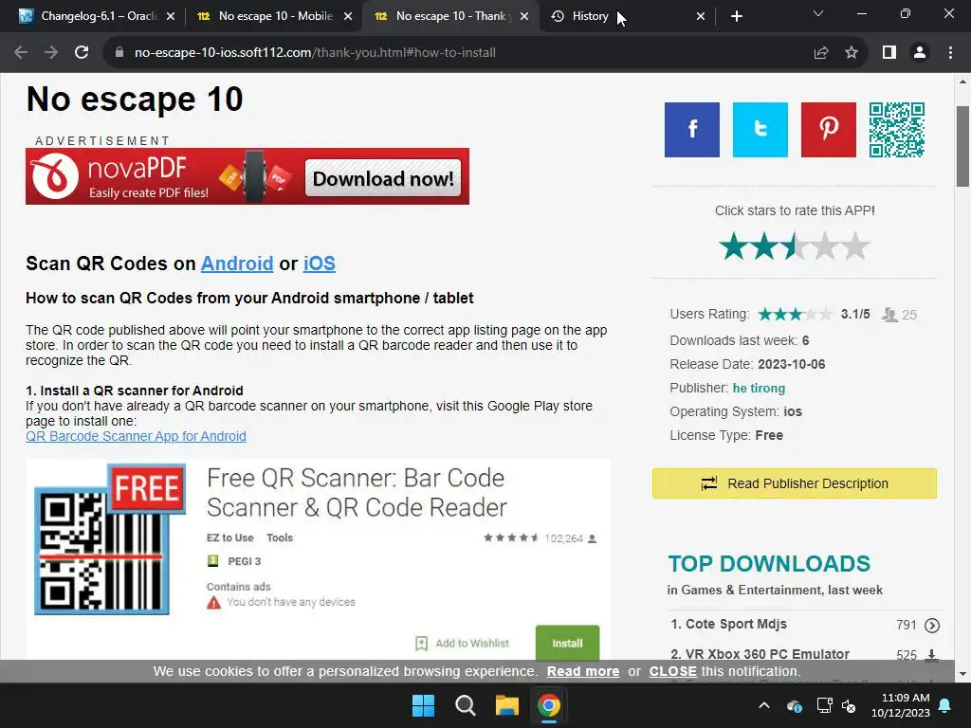Image resolution: width=971 pixels, height=728 pixels.
Task: Click green Install button on scanner app
Action: pos(567,644)
